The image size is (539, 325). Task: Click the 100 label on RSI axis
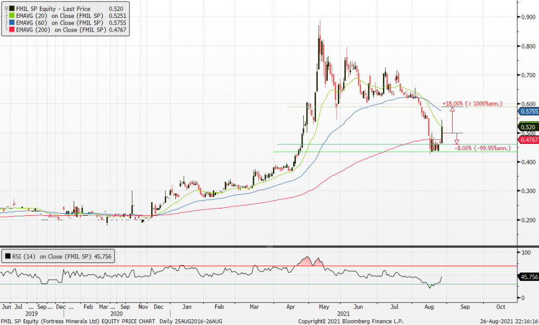pos(526,253)
